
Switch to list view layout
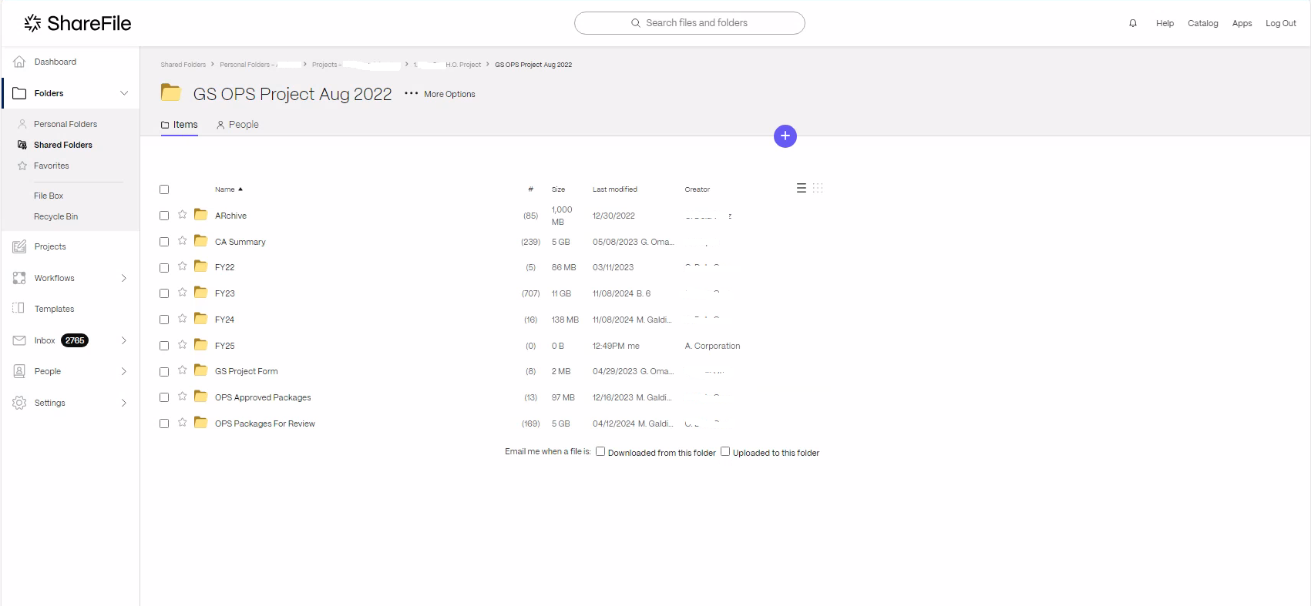[x=802, y=189]
